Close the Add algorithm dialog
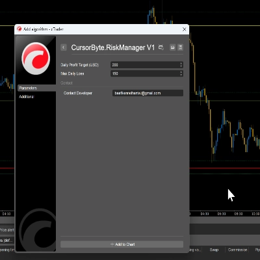260x260 pixels. pyautogui.click(x=184, y=29)
